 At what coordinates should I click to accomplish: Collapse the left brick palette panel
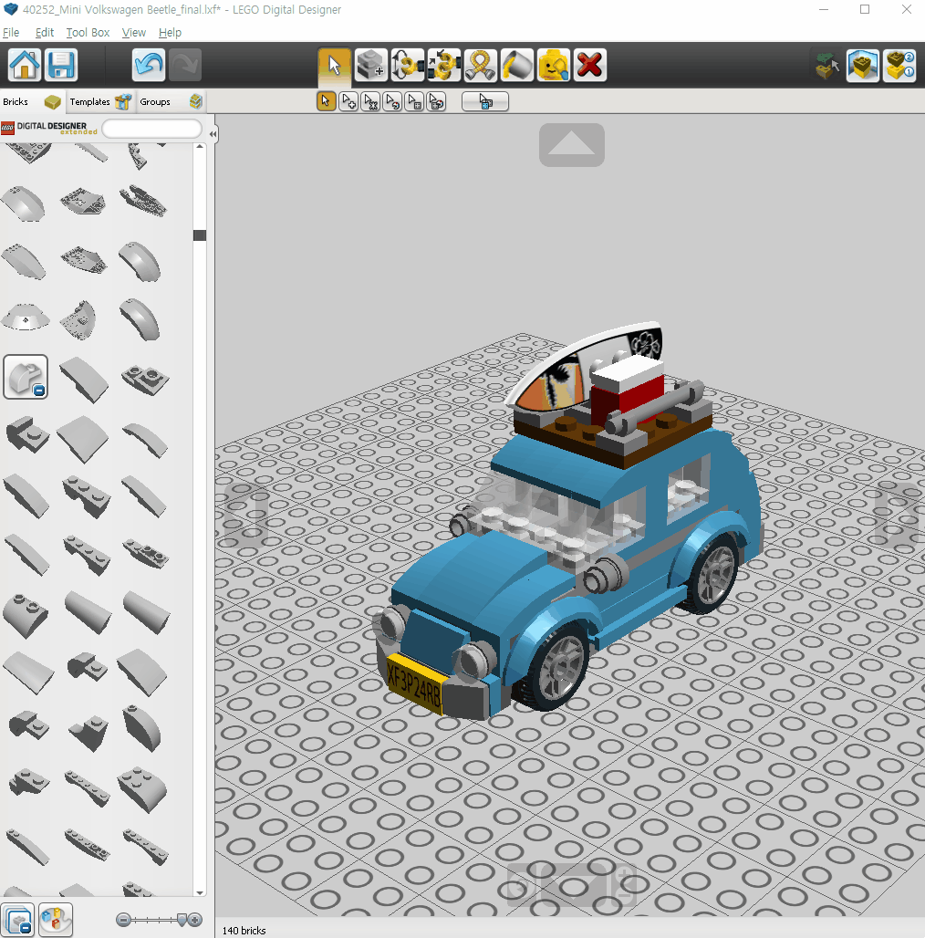click(213, 134)
